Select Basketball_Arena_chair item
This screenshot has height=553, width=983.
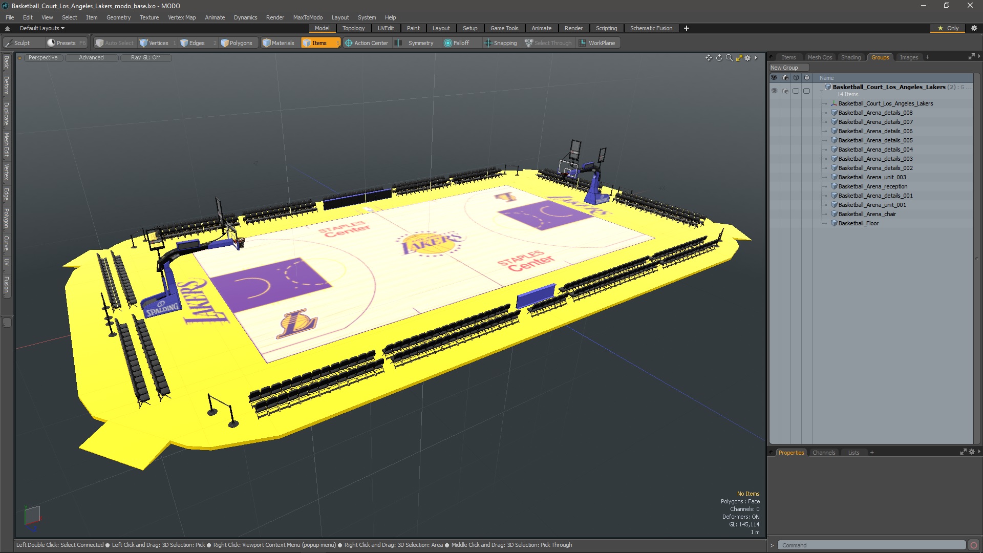(x=867, y=214)
